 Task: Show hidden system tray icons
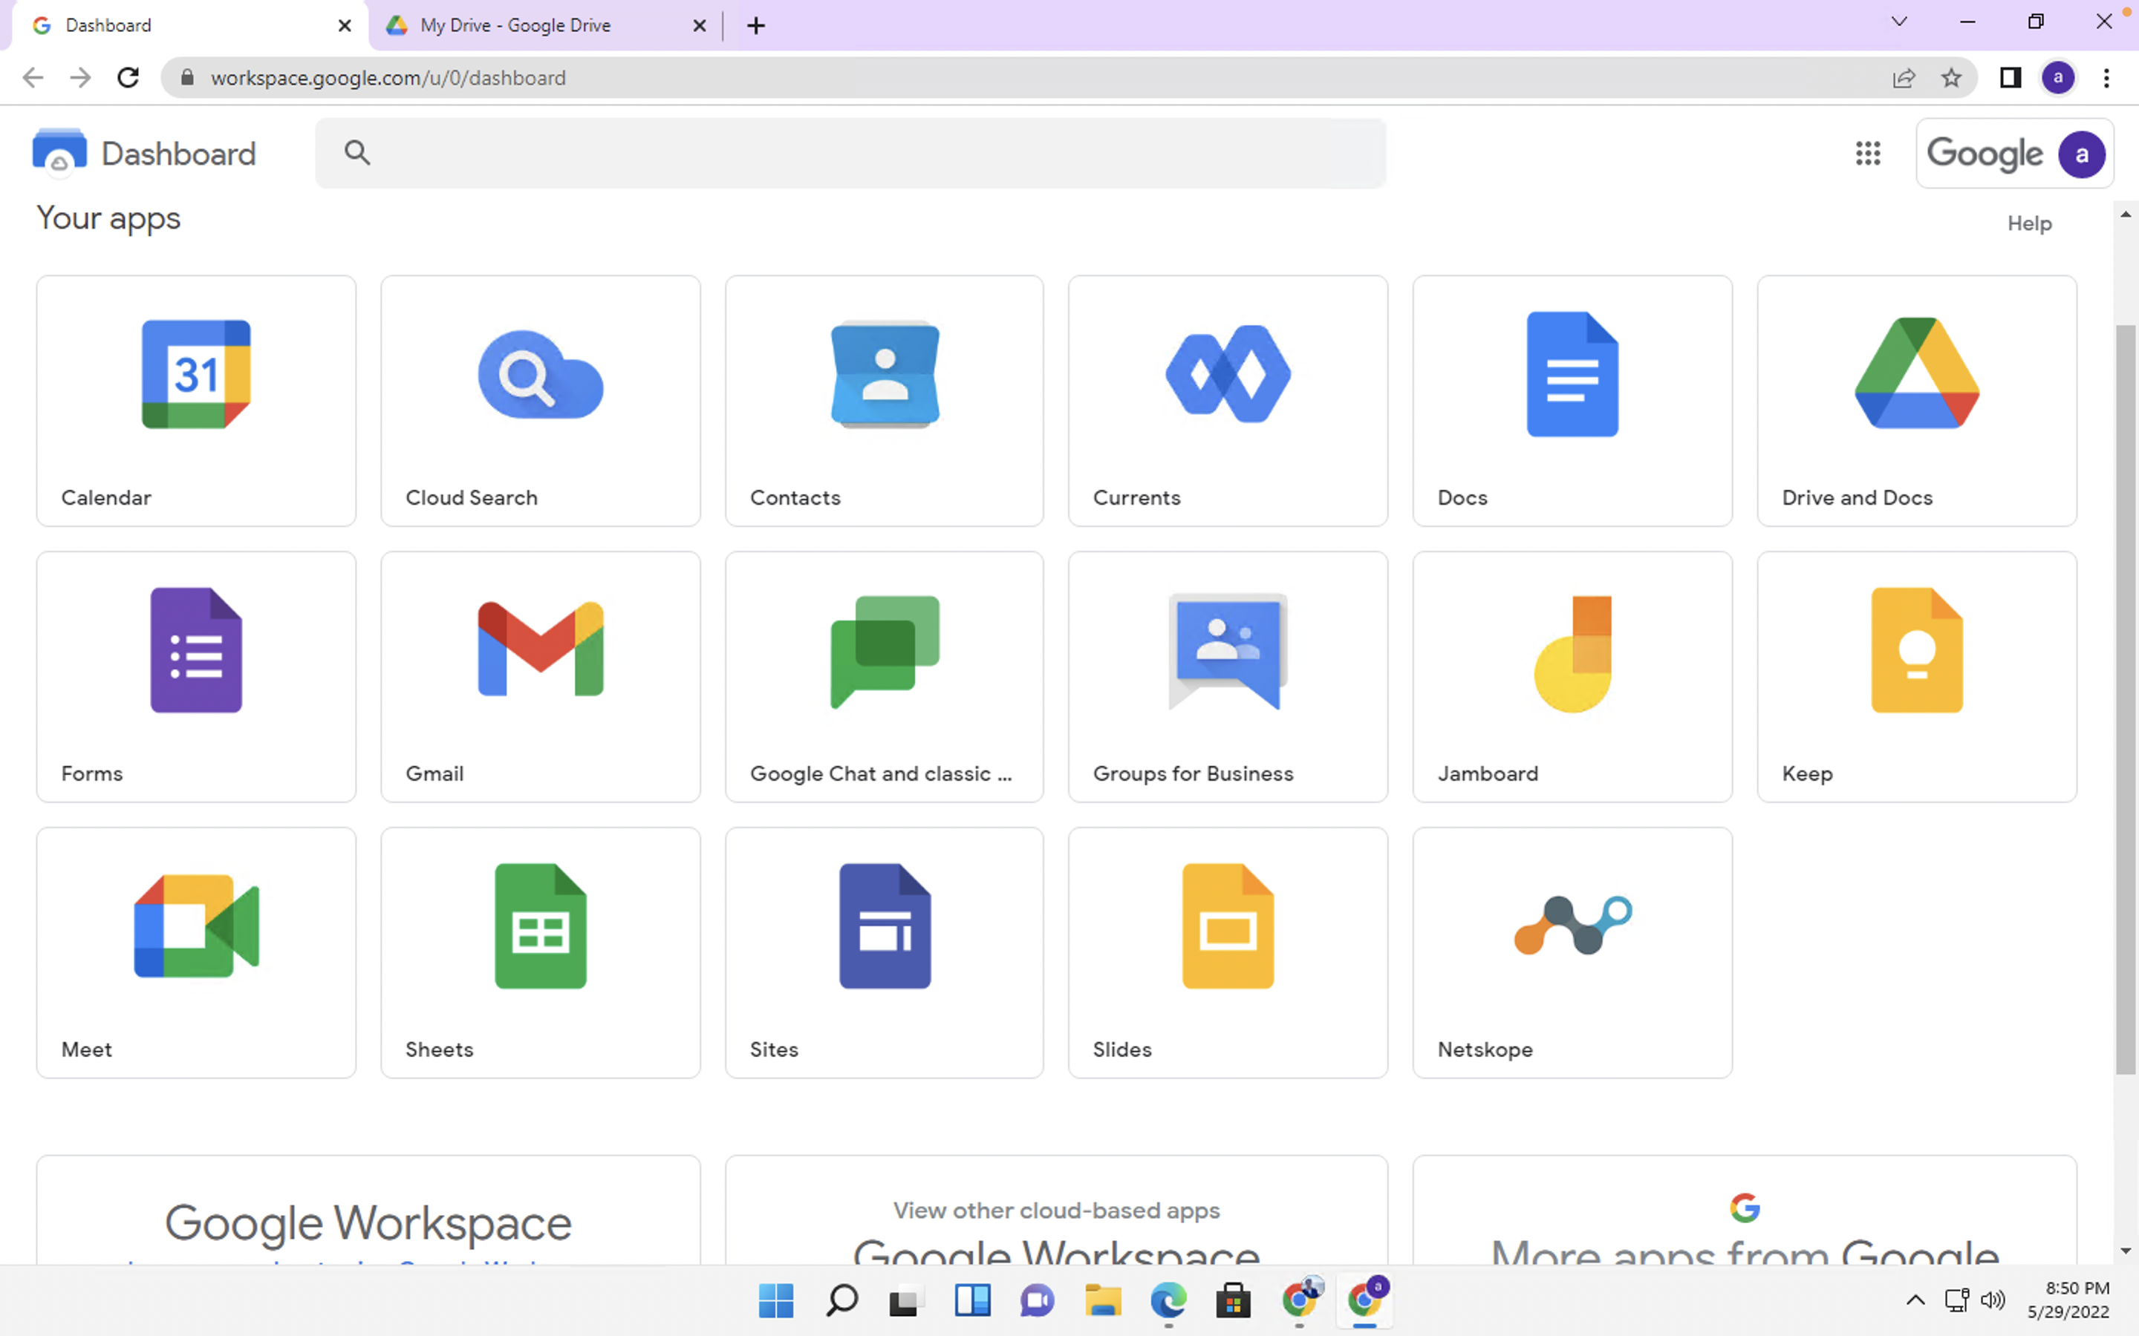[1915, 1300]
